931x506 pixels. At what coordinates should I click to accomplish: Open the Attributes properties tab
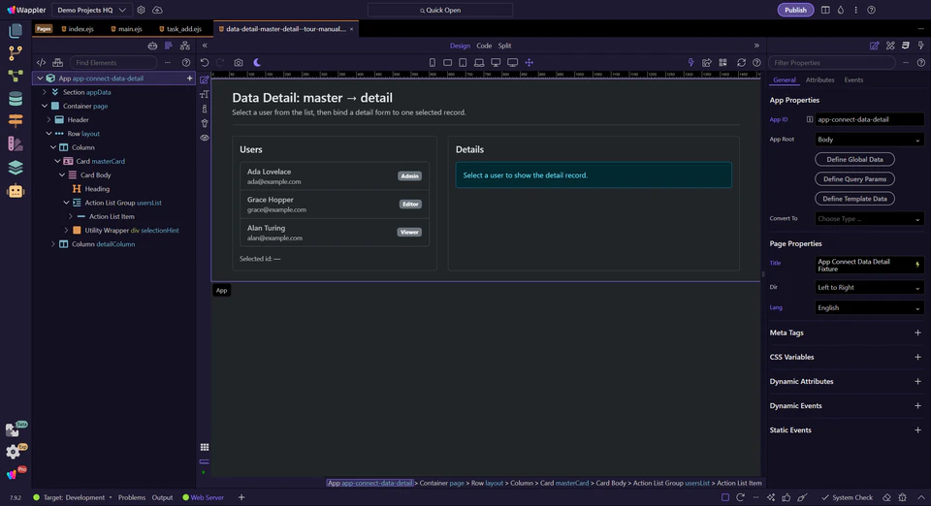[819, 79]
